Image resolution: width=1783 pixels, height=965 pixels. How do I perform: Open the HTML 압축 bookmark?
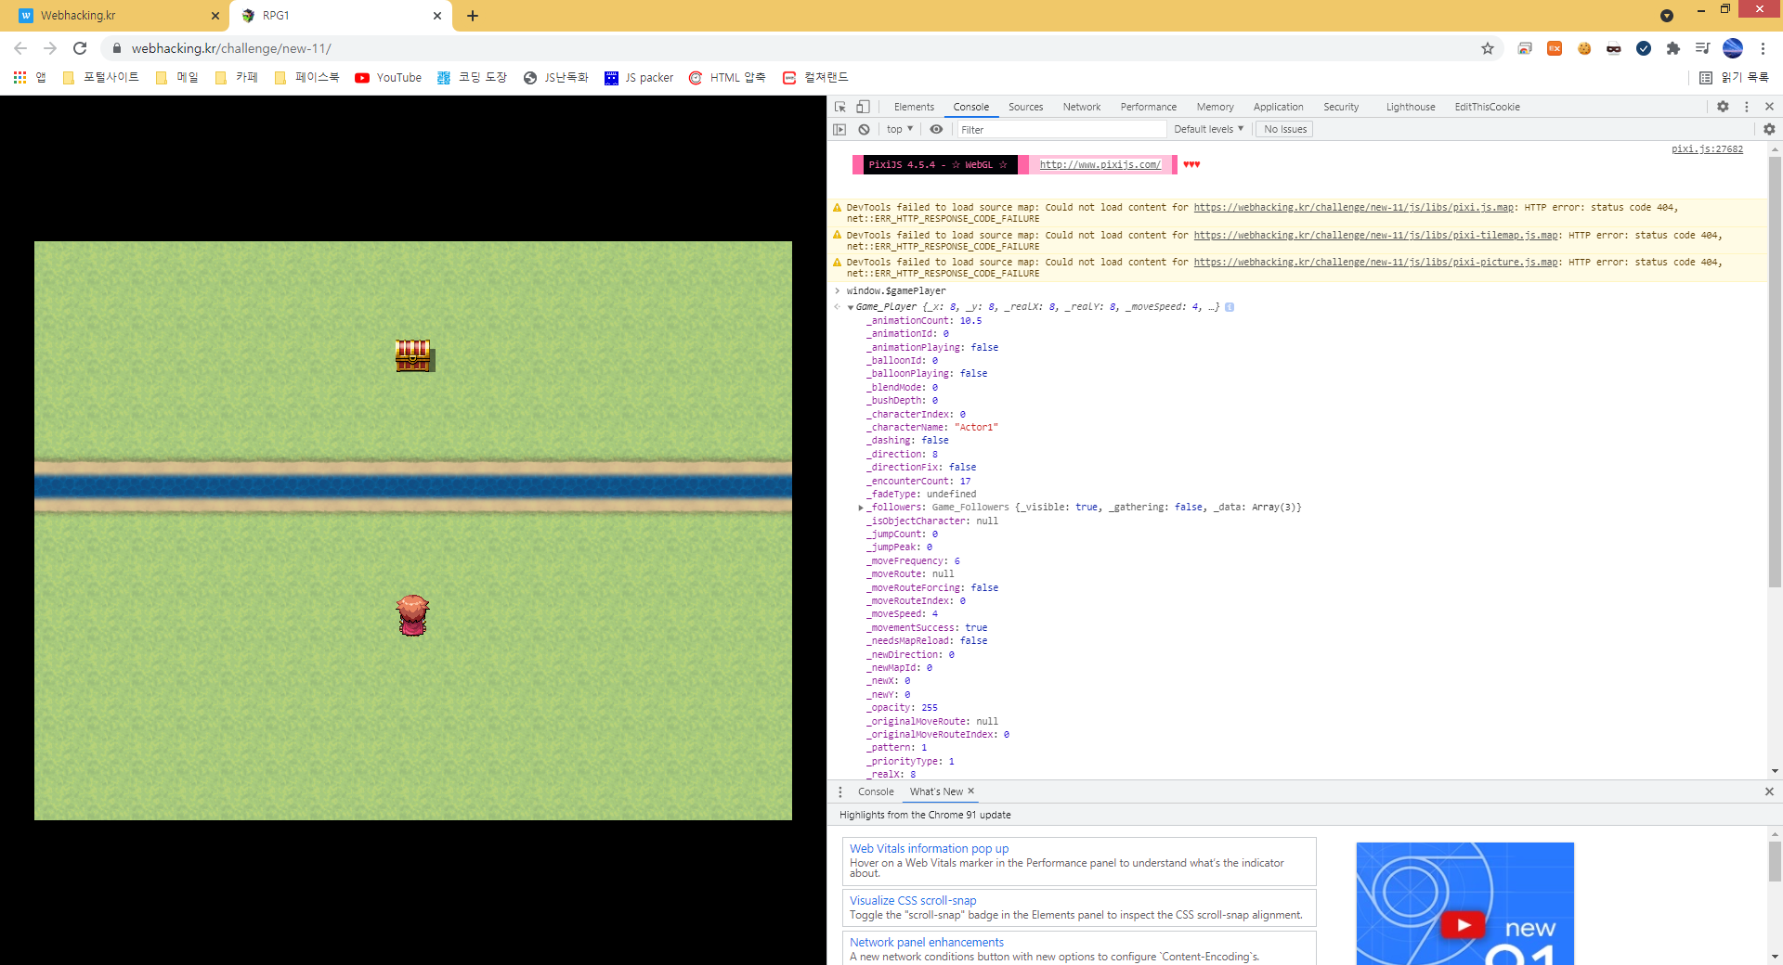click(x=727, y=78)
